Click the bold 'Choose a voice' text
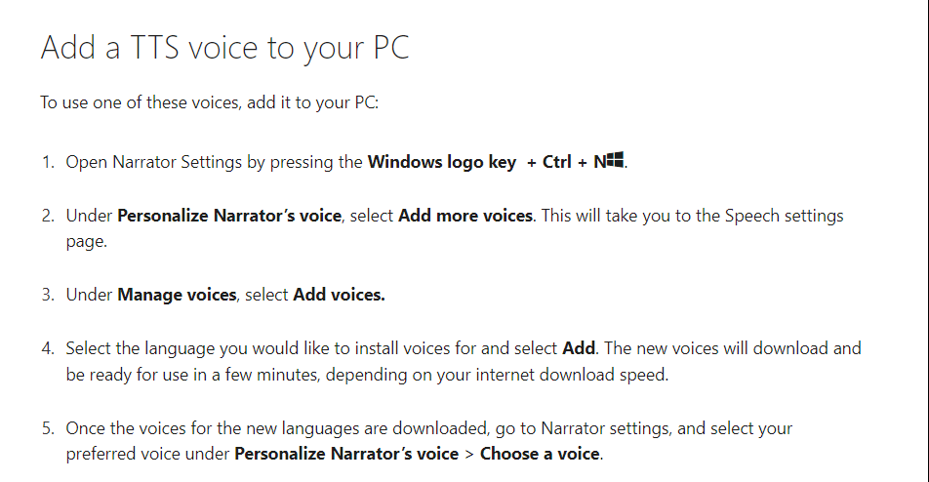The height and width of the screenshot is (482, 929). click(541, 454)
